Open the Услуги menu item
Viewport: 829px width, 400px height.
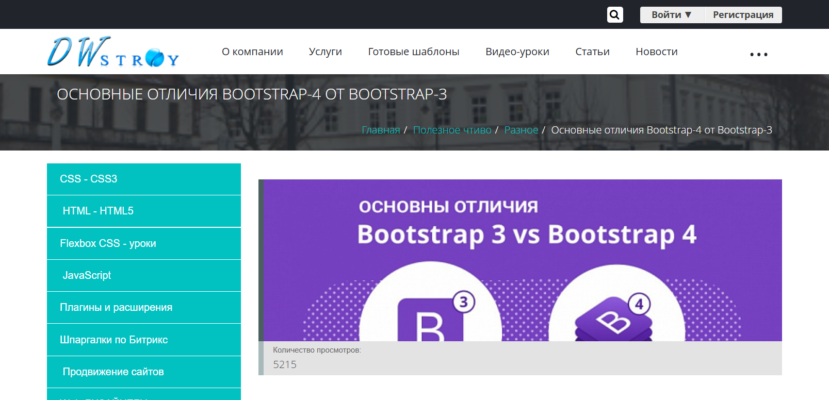pos(326,52)
